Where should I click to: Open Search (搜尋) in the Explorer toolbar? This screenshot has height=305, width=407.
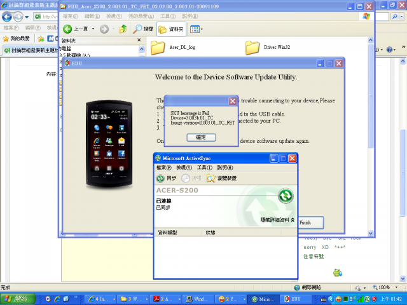point(143,29)
